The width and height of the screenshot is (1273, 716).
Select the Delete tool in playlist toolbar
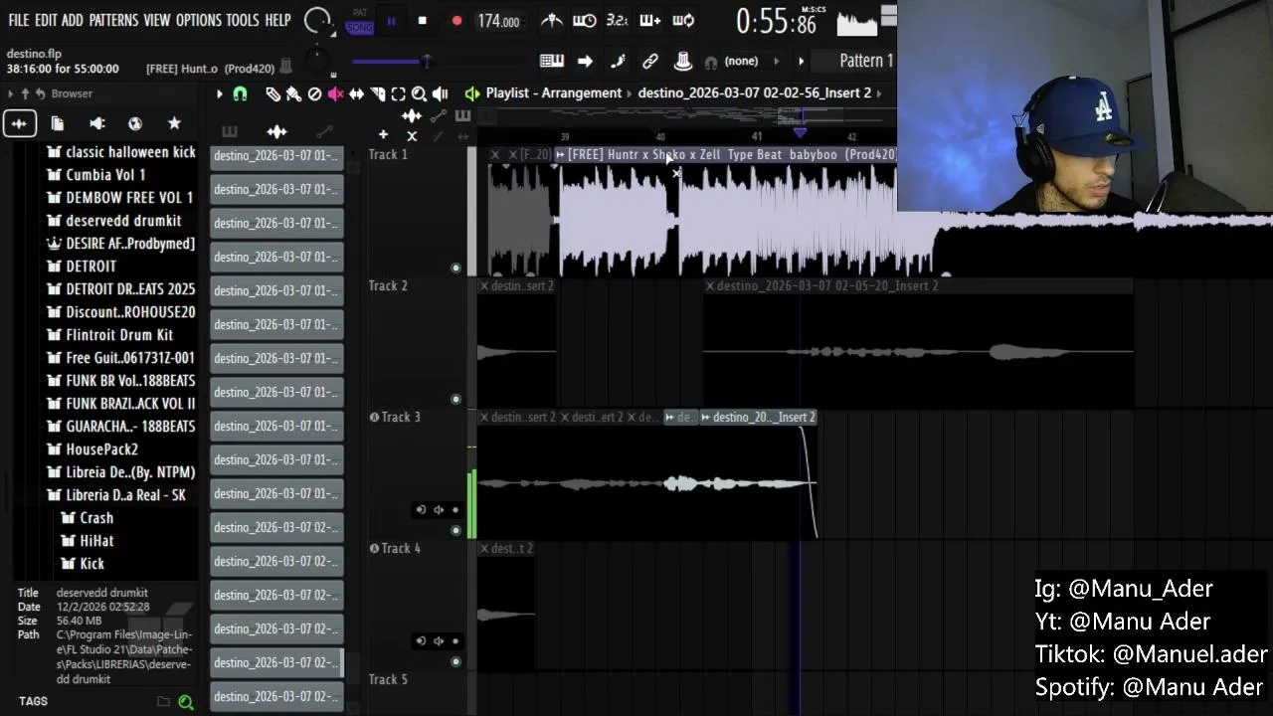314,93
